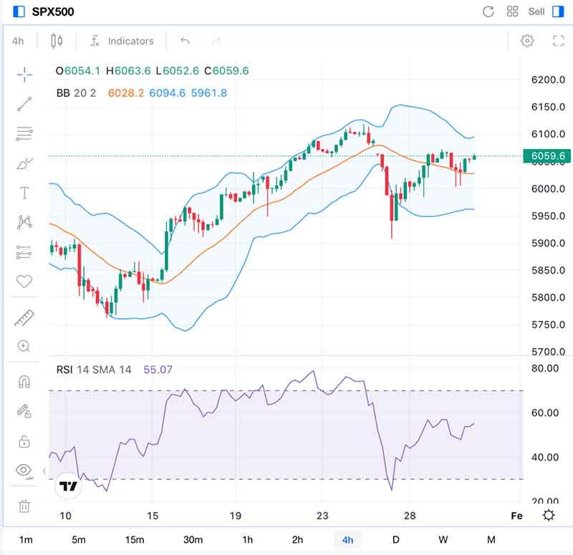This screenshot has width=573, height=555.
Task: Open the Fibonacci retracement tool
Action: pos(24,133)
